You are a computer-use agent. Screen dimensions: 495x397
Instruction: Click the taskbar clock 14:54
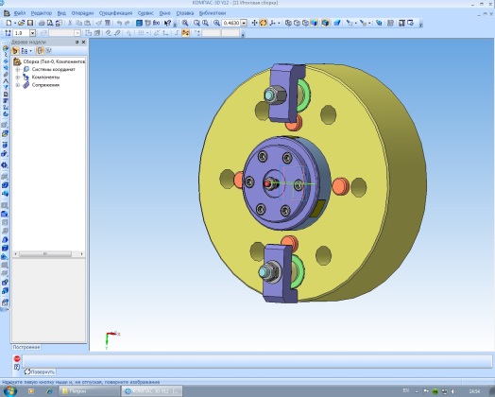[x=474, y=391]
